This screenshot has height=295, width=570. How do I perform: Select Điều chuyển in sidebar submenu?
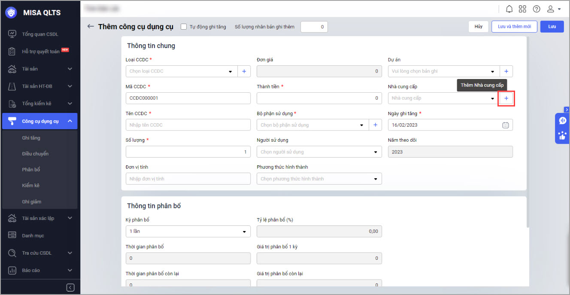pyautogui.click(x=35, y=154)
